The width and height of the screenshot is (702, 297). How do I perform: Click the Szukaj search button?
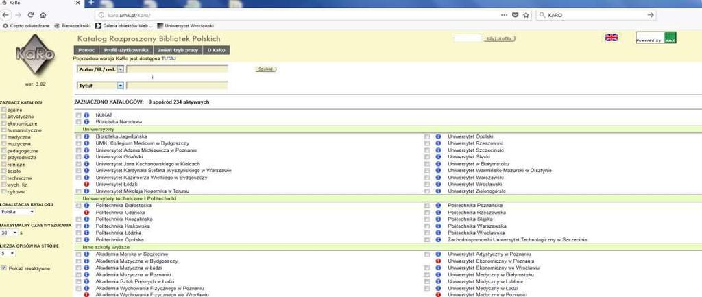[x=266, y=69]
